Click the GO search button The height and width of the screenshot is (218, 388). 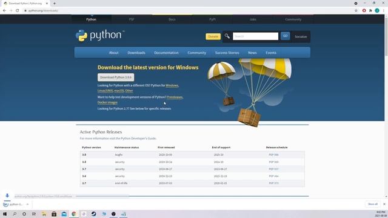(x=286, y=36)
